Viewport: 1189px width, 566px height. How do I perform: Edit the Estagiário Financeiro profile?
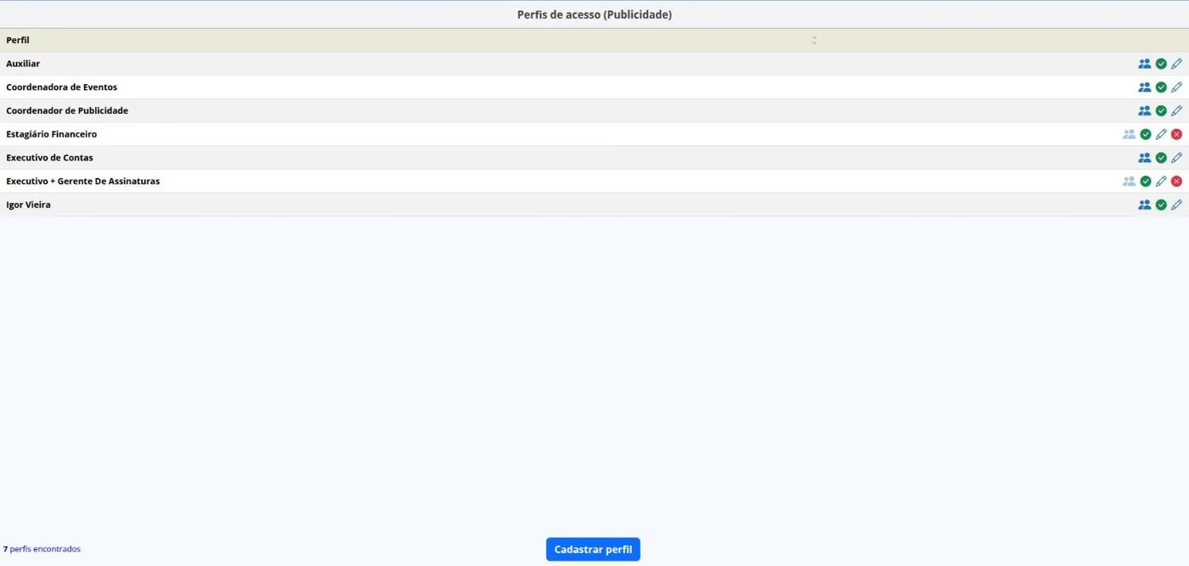tap(1161, 134)
